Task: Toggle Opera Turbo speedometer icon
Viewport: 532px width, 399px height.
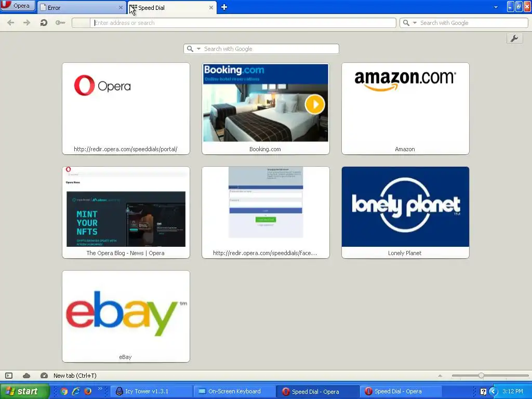Action: [x=44, y=376]
